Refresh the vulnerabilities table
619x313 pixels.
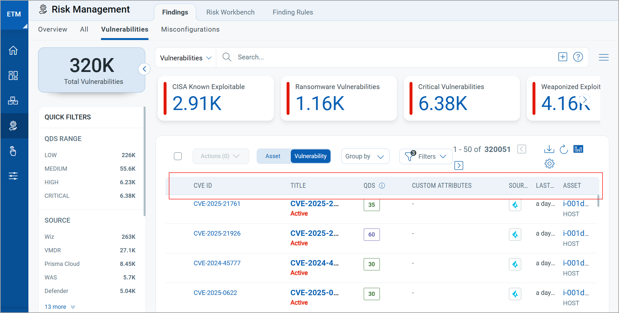(x=564, y=149)
